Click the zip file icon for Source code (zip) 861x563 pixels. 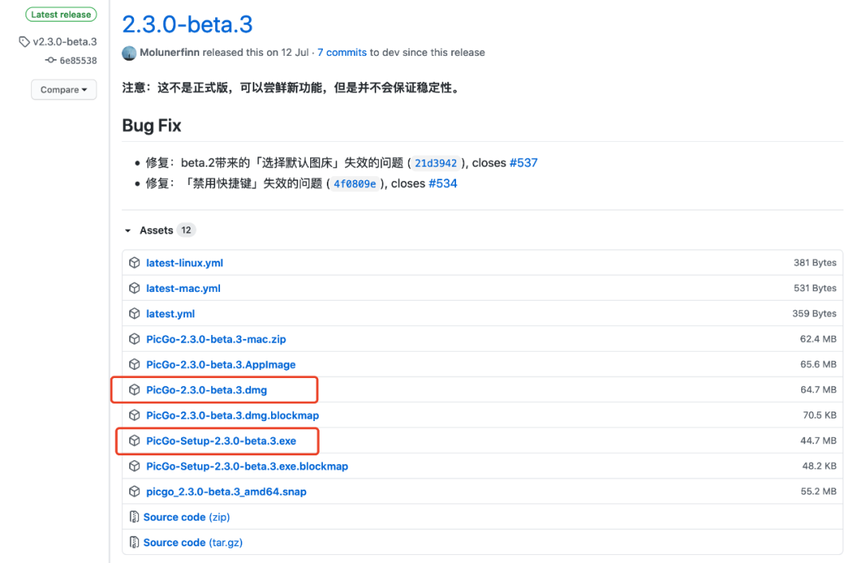pos(135,517)
